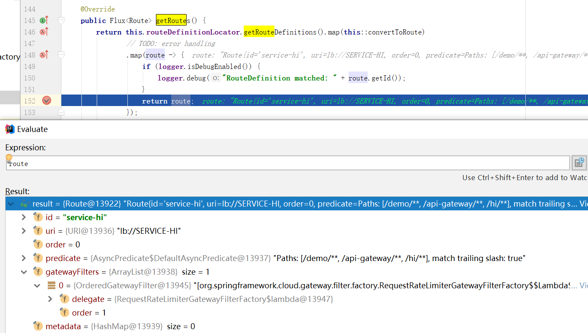This screenshot has height=333, width=588.
Task: Click field icon of metadata entry
Action: point(38,327)
